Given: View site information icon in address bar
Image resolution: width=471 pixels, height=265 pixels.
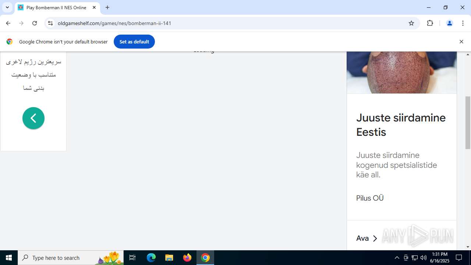Looking at the screenshot, I should (50, 23).
